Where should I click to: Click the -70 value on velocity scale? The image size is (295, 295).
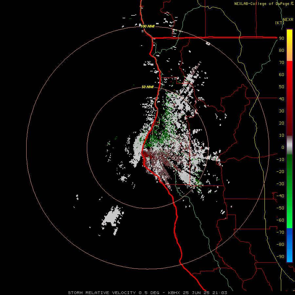[x=280, y=232]
